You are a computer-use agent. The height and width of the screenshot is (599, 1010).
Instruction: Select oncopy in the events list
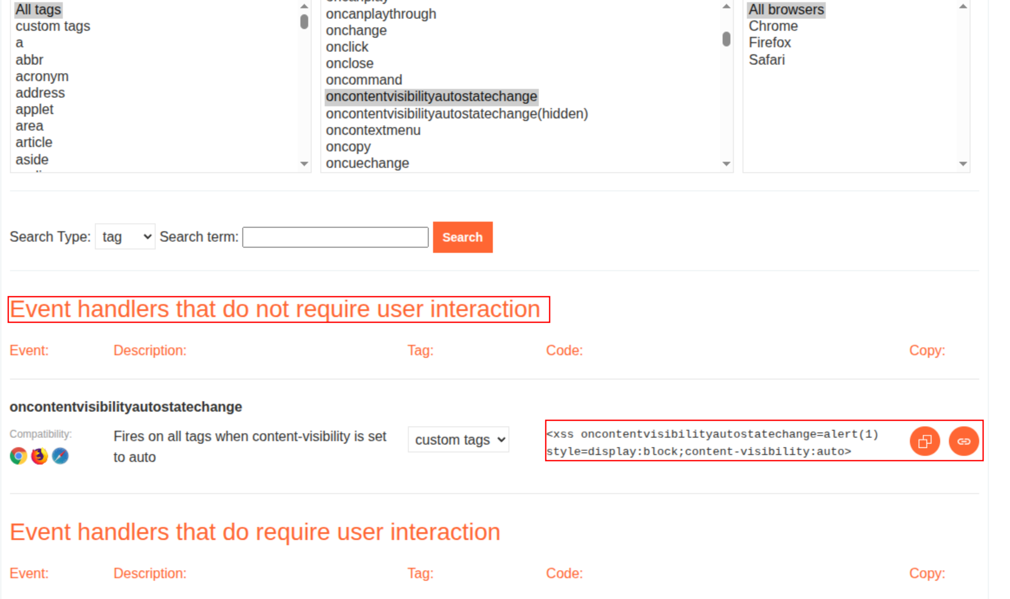tap(347, 147)
